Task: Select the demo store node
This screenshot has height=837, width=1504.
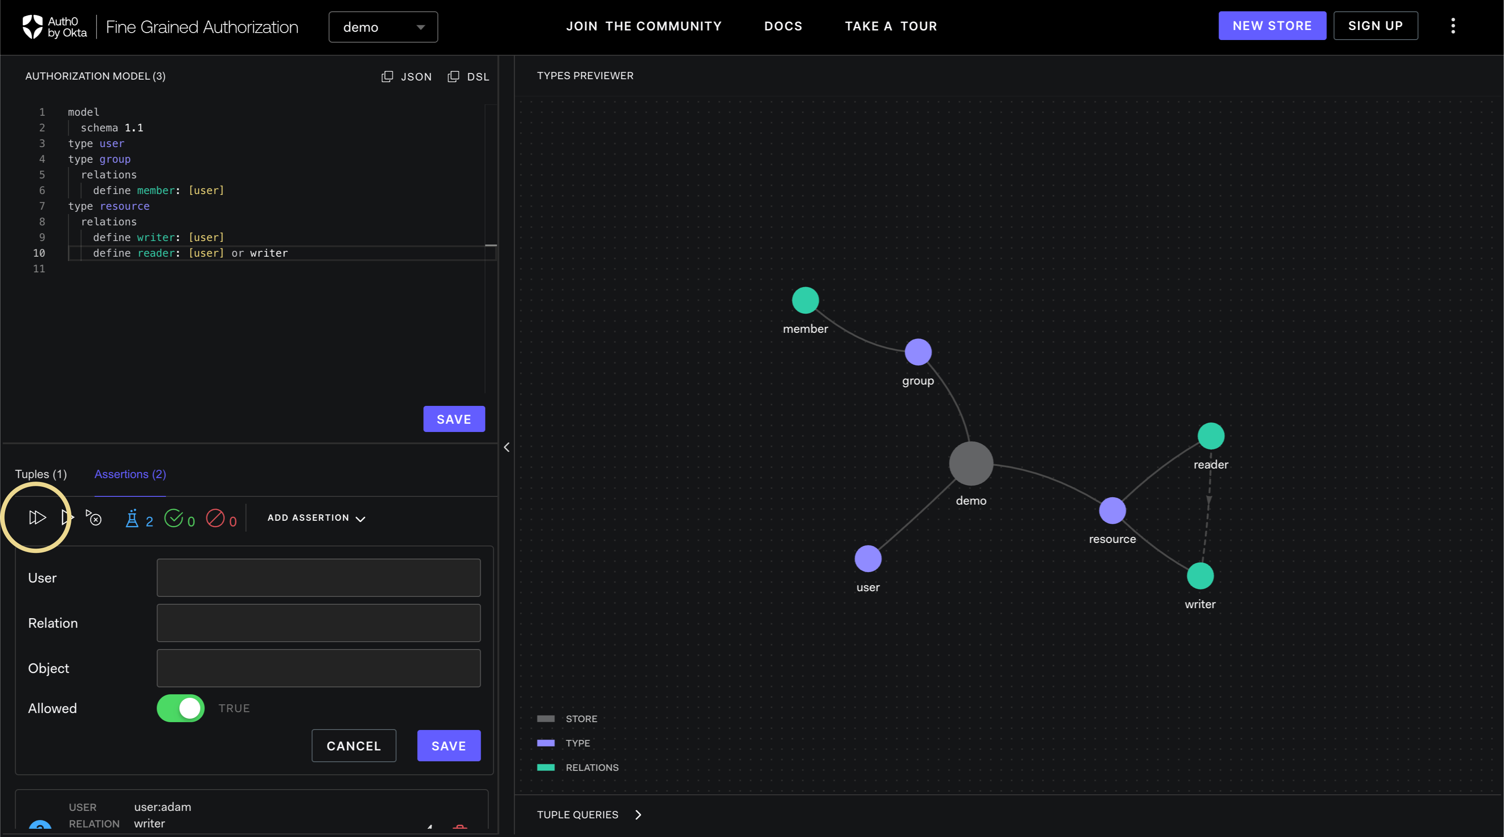Action: pos(971,463)
